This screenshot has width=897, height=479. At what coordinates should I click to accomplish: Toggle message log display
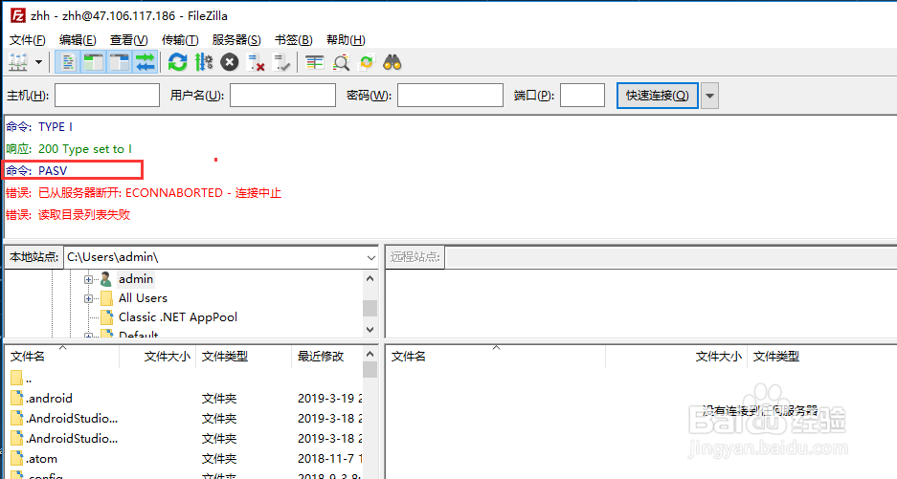pos(68,62)
